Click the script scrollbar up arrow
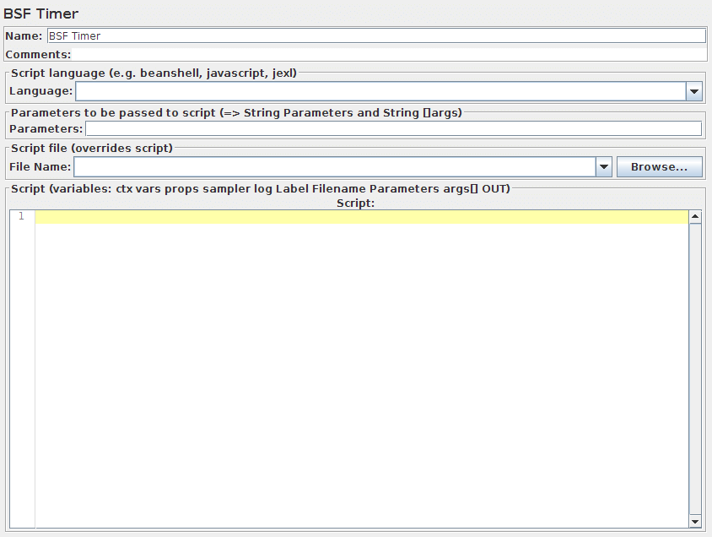Viewport: 712px width, 537px height. coord(695,217)
